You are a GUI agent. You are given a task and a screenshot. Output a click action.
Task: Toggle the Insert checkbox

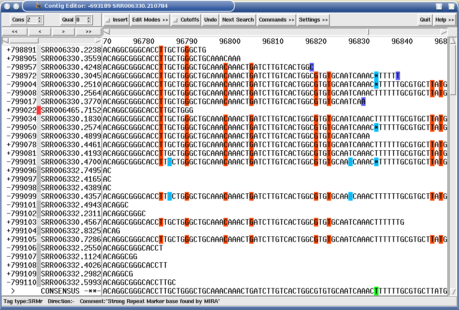point(108,20)
